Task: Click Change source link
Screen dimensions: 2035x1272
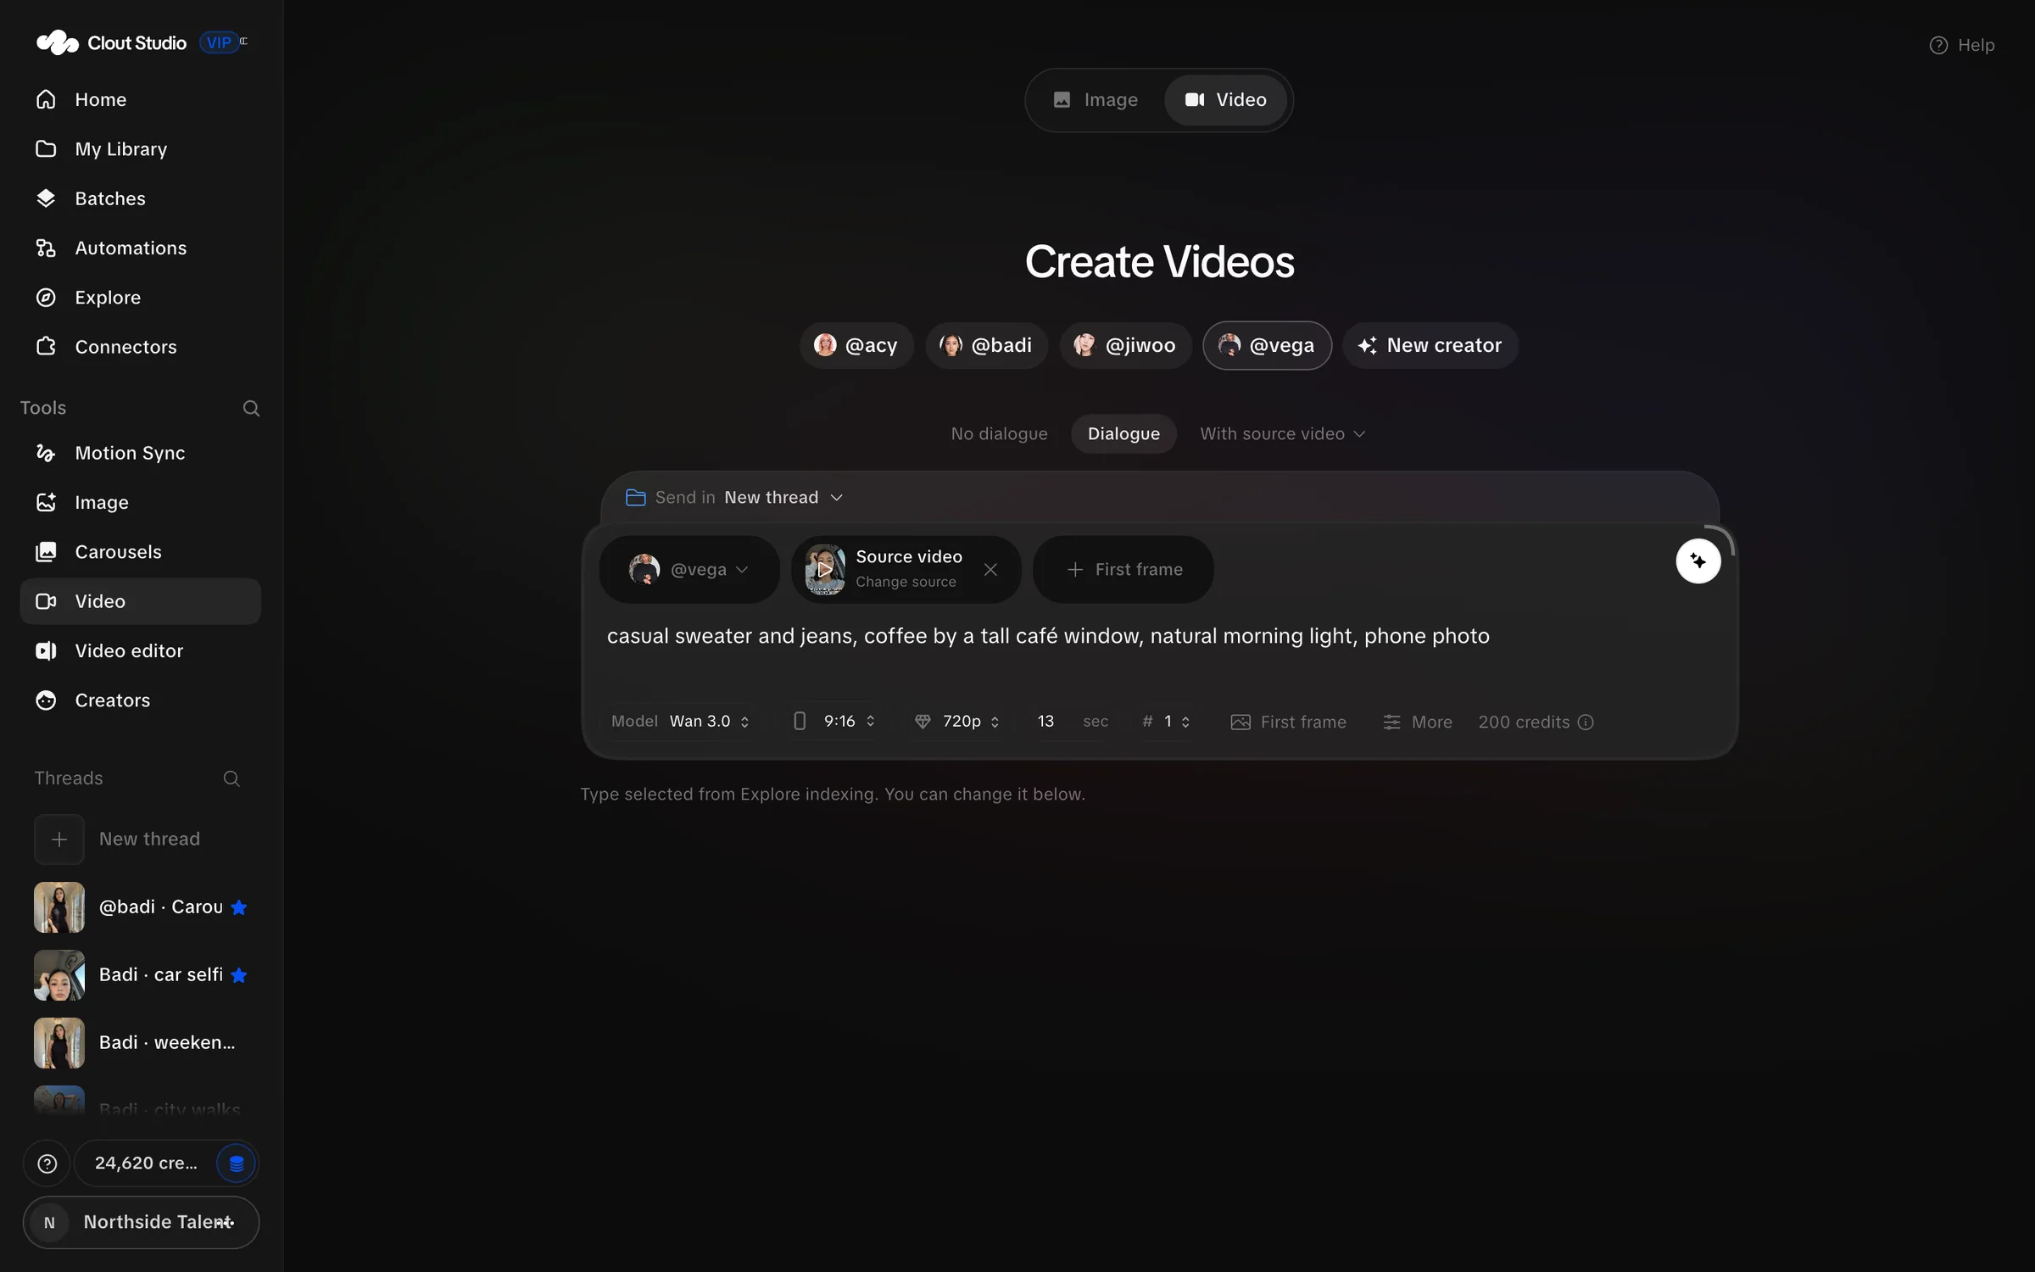Action: (x=906, y=583)
